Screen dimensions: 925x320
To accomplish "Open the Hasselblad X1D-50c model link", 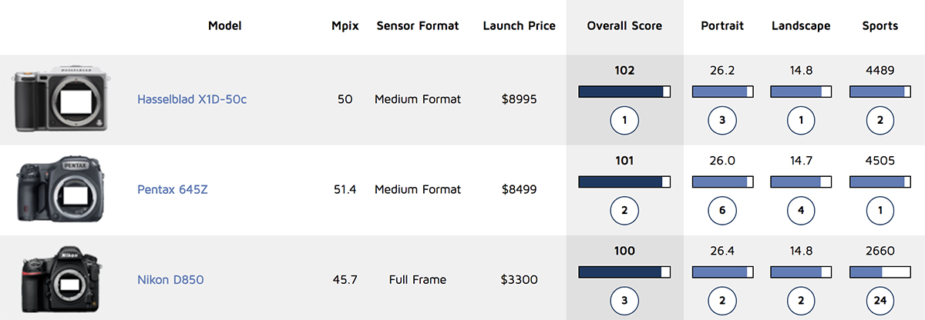I will click(x=192, y=99).
